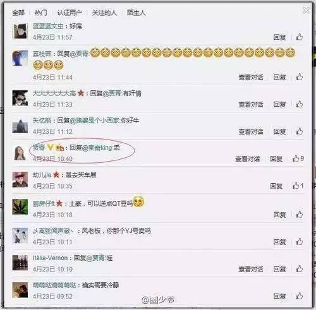Thumbs-up the 是去买车展 comment

tap(298, 186)
